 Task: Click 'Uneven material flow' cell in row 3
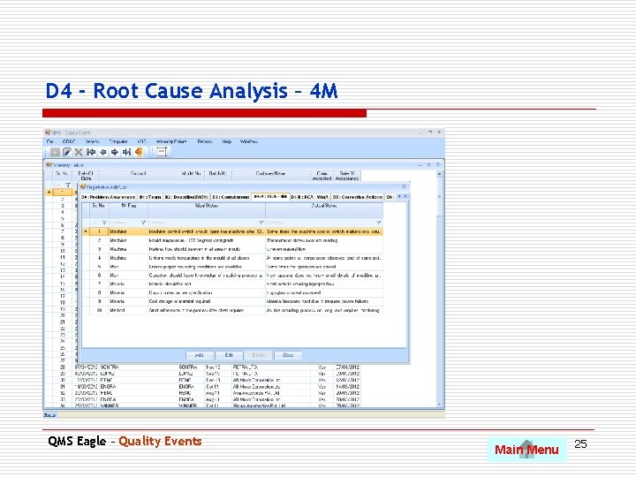click(324, 249)
